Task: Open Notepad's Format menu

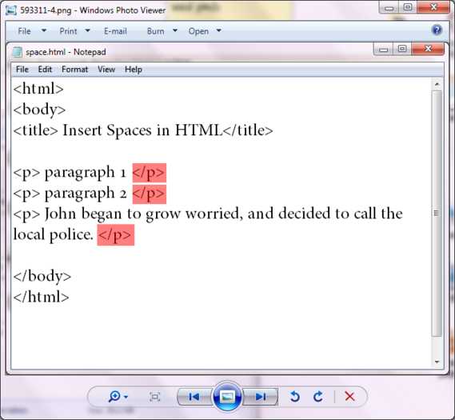Action: (x=74, y=70)
